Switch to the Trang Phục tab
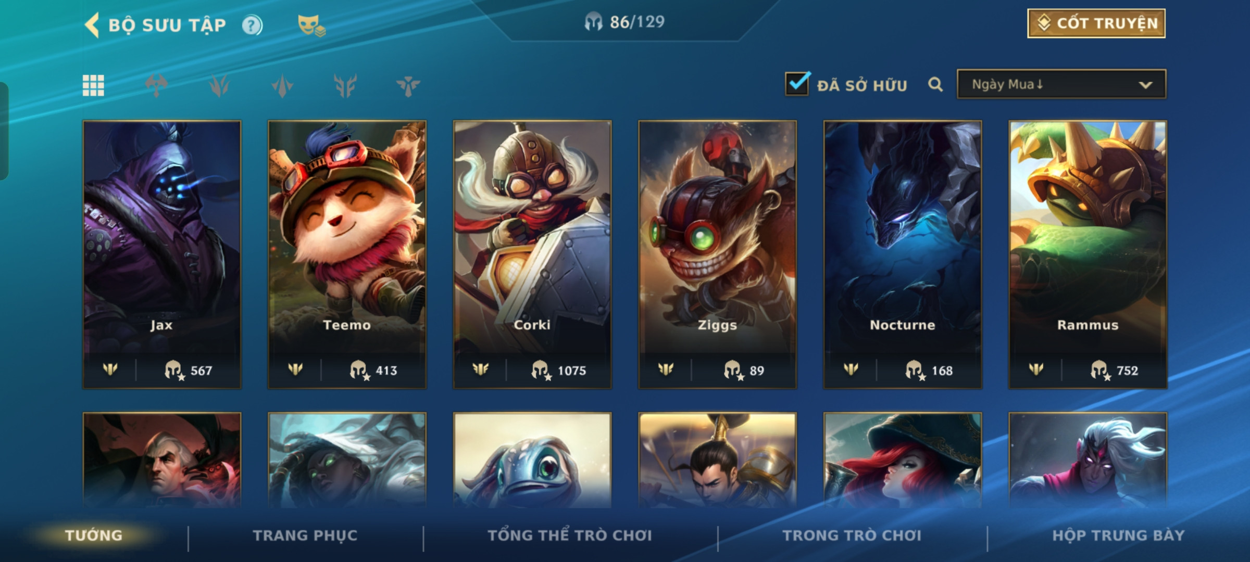This screenshot has width=1250, height=562. point(305,535)
